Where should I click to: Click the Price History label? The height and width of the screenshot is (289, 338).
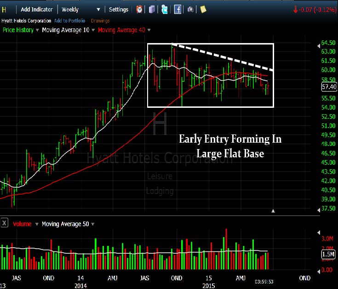tap(18, 30)
